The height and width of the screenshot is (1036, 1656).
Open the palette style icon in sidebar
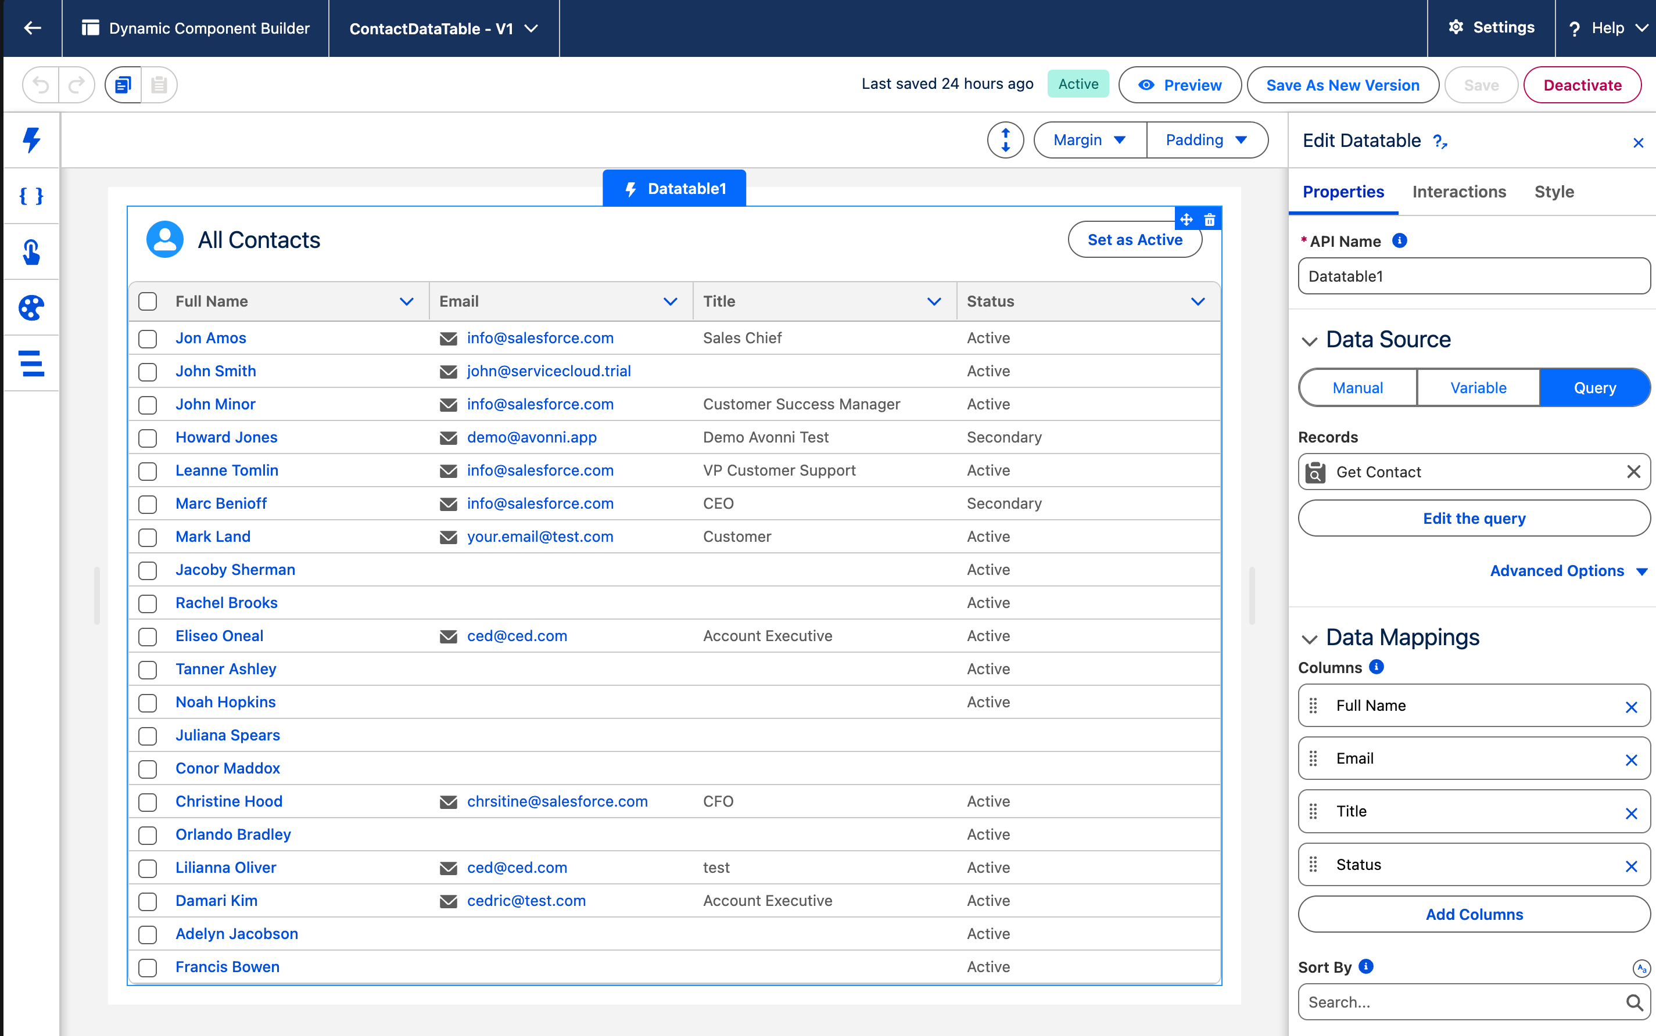31,308
